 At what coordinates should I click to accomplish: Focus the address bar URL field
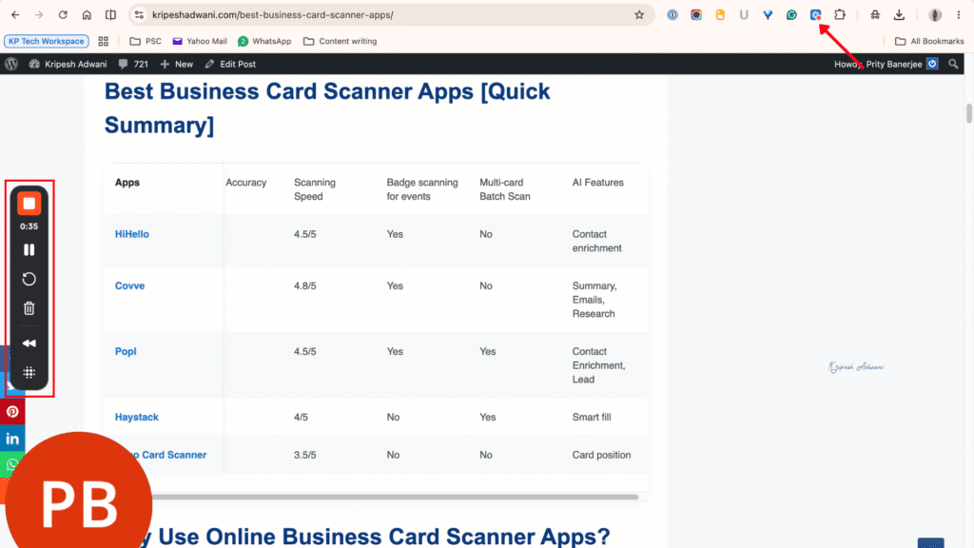[x=389, y=15]
